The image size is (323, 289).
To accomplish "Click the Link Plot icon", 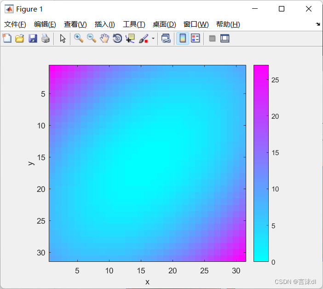I will [x=166, y=38].
